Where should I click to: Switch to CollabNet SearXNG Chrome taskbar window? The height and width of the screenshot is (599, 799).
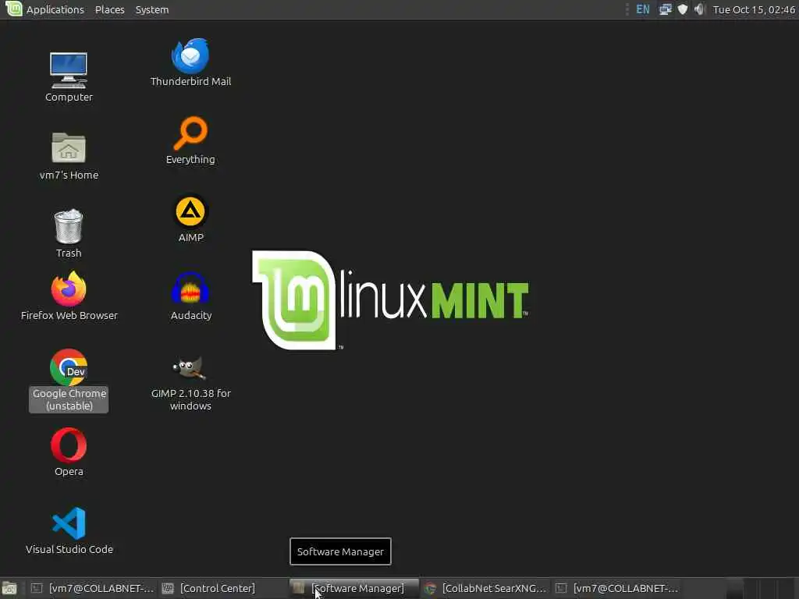click(x=485, y=588)
